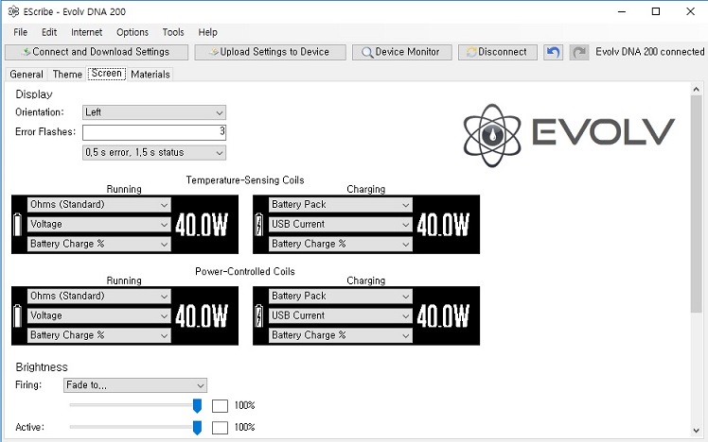
Task: Open the Edit menu
Action: click(49, 32)
